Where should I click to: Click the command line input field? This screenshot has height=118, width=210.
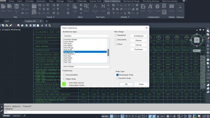[x=107, y=112]
